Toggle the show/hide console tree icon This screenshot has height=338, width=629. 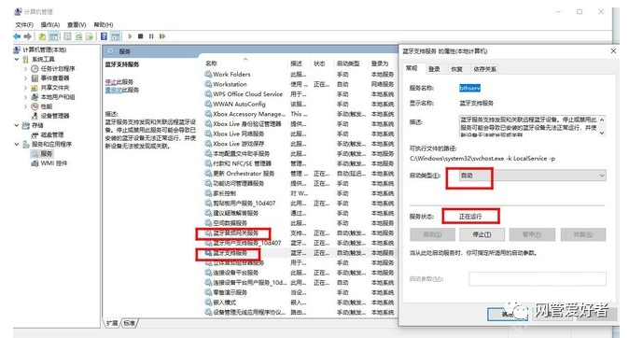click(53, 36)
